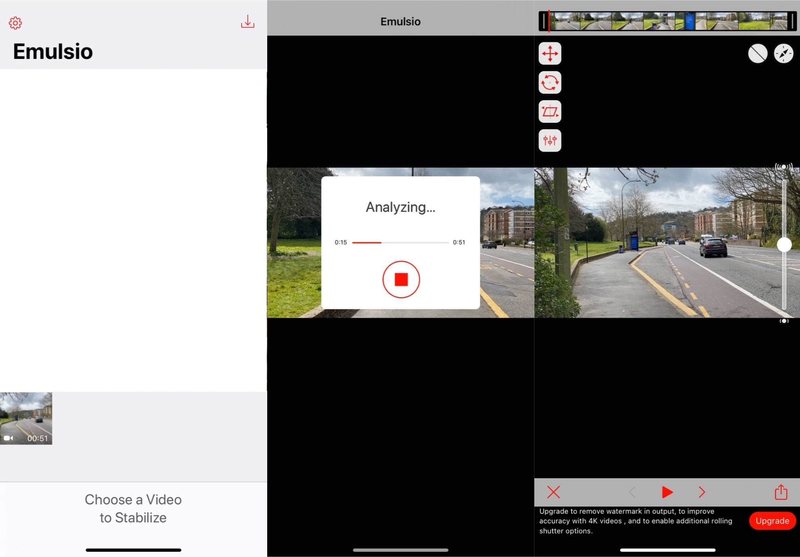The image size is (800, 557).
Task: Select the 00:51 video thumbnail
Action: point(26,418)
